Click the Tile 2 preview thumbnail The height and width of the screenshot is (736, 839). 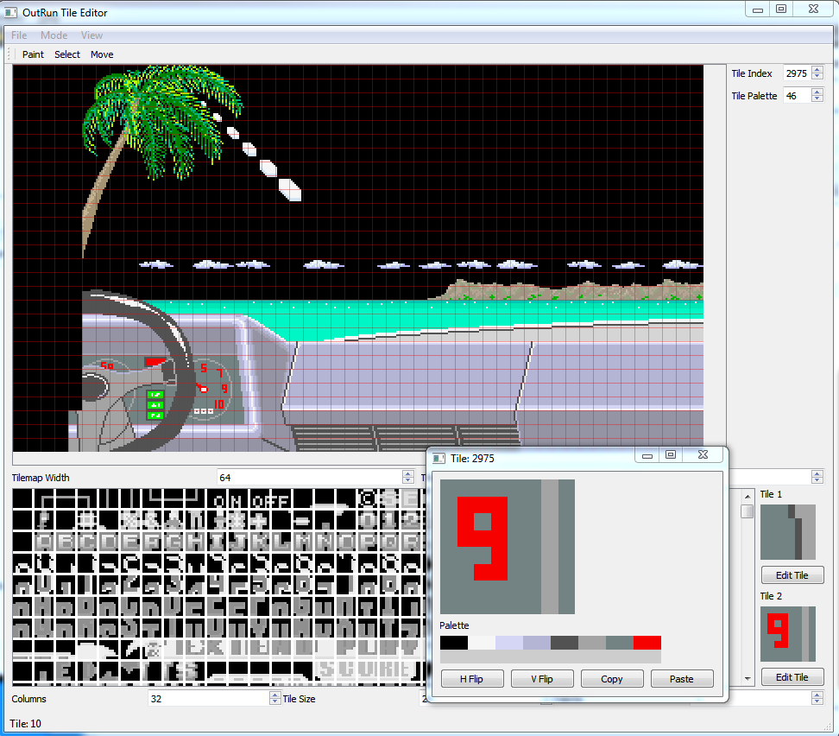tap(788, 634)
